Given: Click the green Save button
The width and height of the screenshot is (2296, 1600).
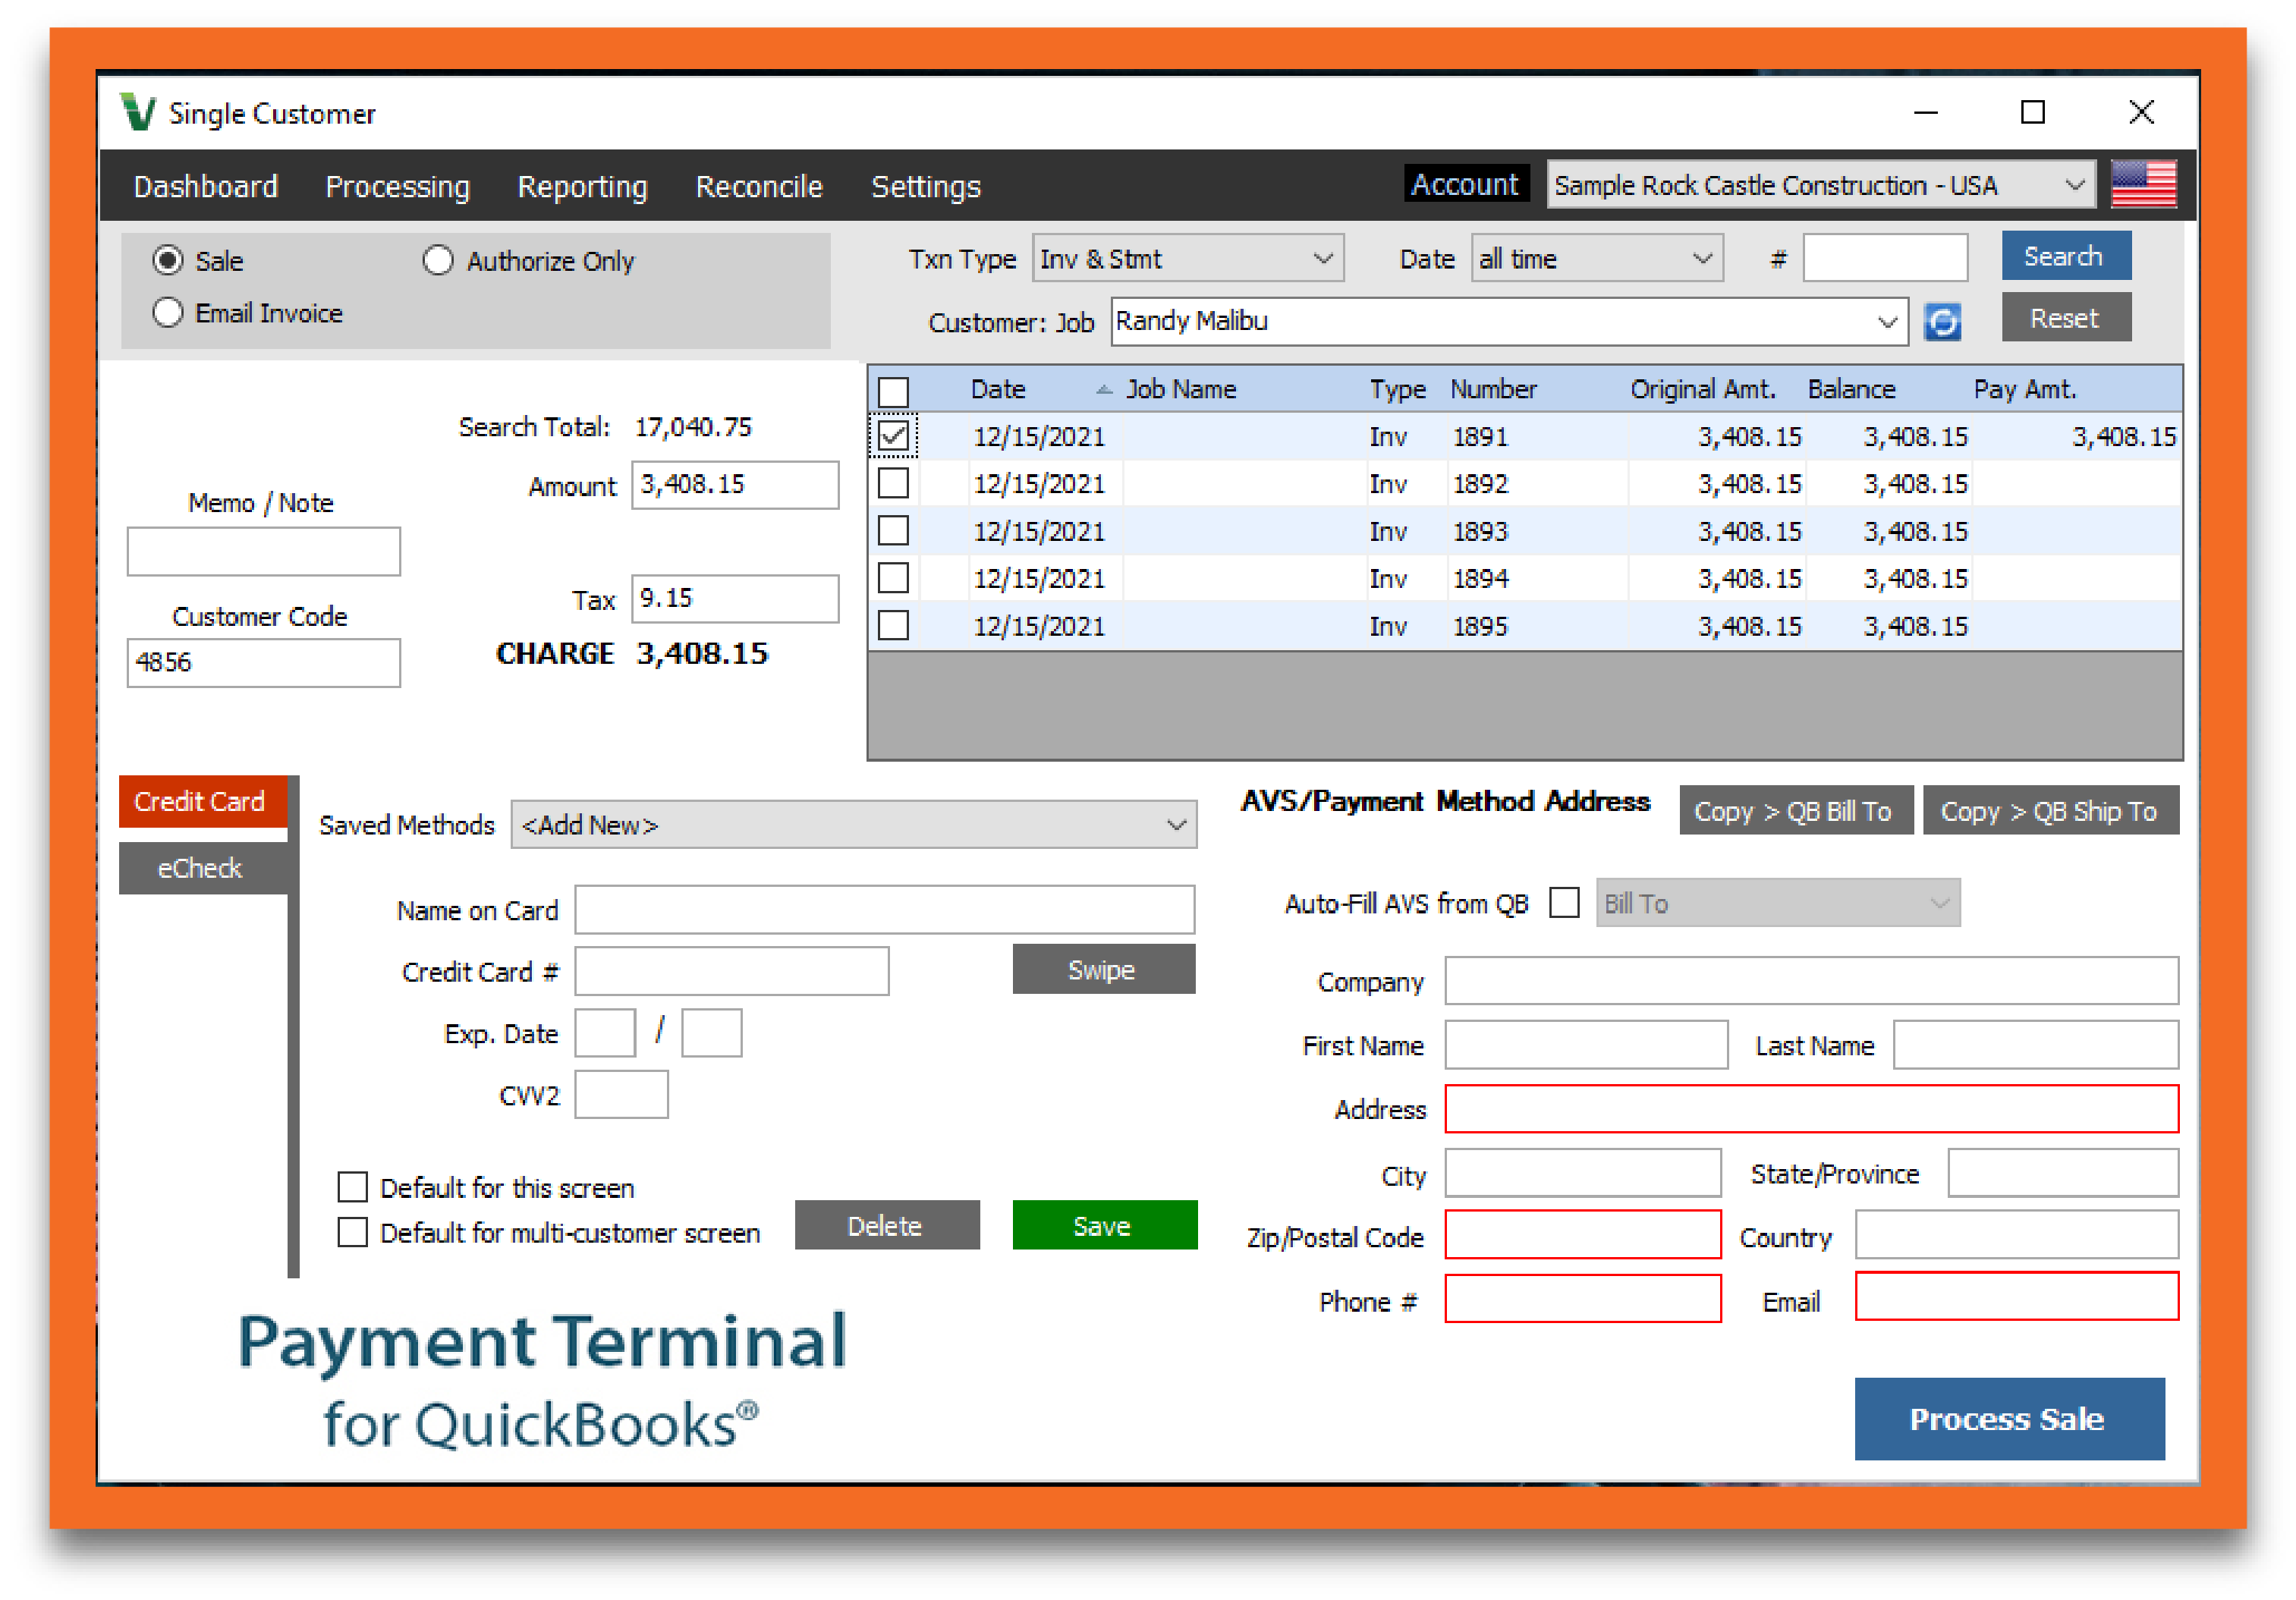Looking at the screenshot, I should coord(1104,1226).
